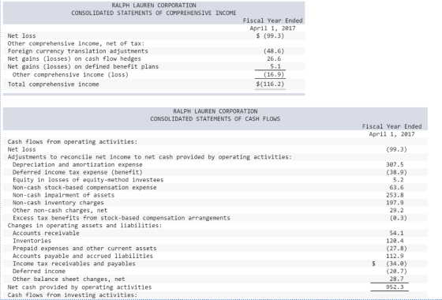Select Foreign currency translation adjustments row label
The width and height of the screenshot is (442, 300).
click(78, 51)
